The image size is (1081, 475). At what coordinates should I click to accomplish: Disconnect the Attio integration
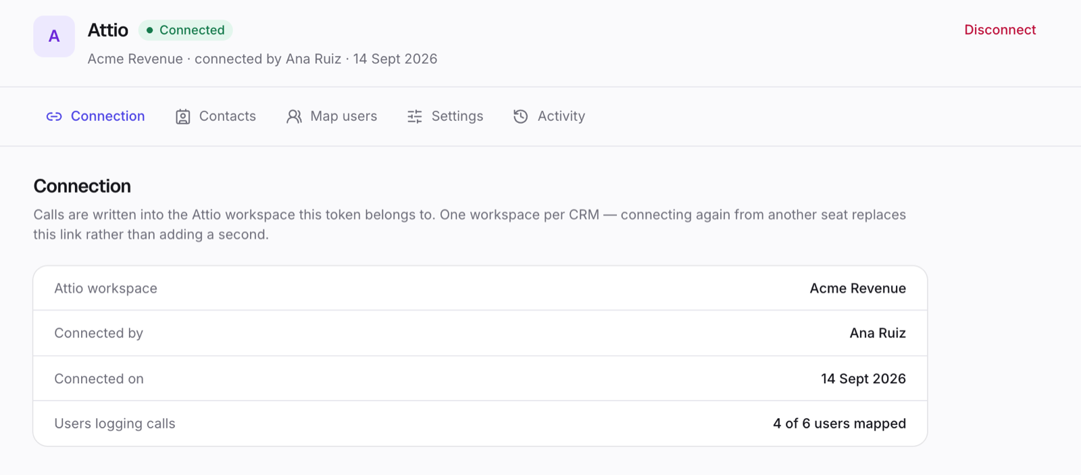pos(1000,30)
